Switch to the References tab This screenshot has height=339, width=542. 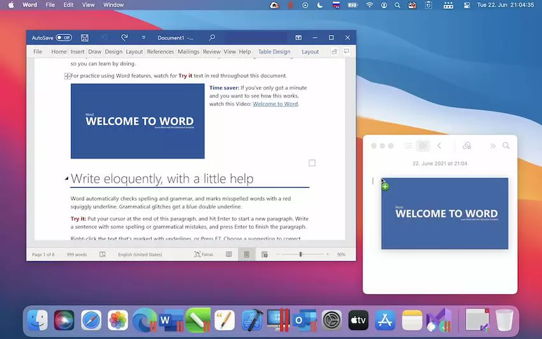tap(160, 52)
